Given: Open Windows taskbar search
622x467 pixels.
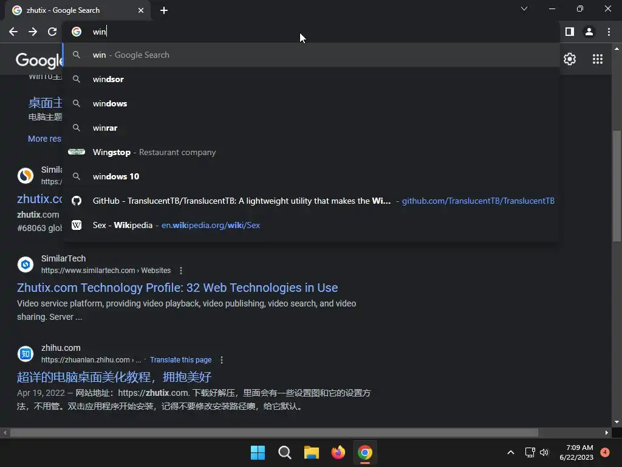Looking at the screenshot, I should pyautogui.click(x=284, y=452).
